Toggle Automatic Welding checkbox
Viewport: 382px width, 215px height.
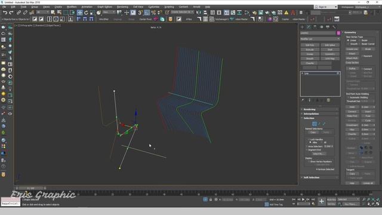(x=349, y=97)
